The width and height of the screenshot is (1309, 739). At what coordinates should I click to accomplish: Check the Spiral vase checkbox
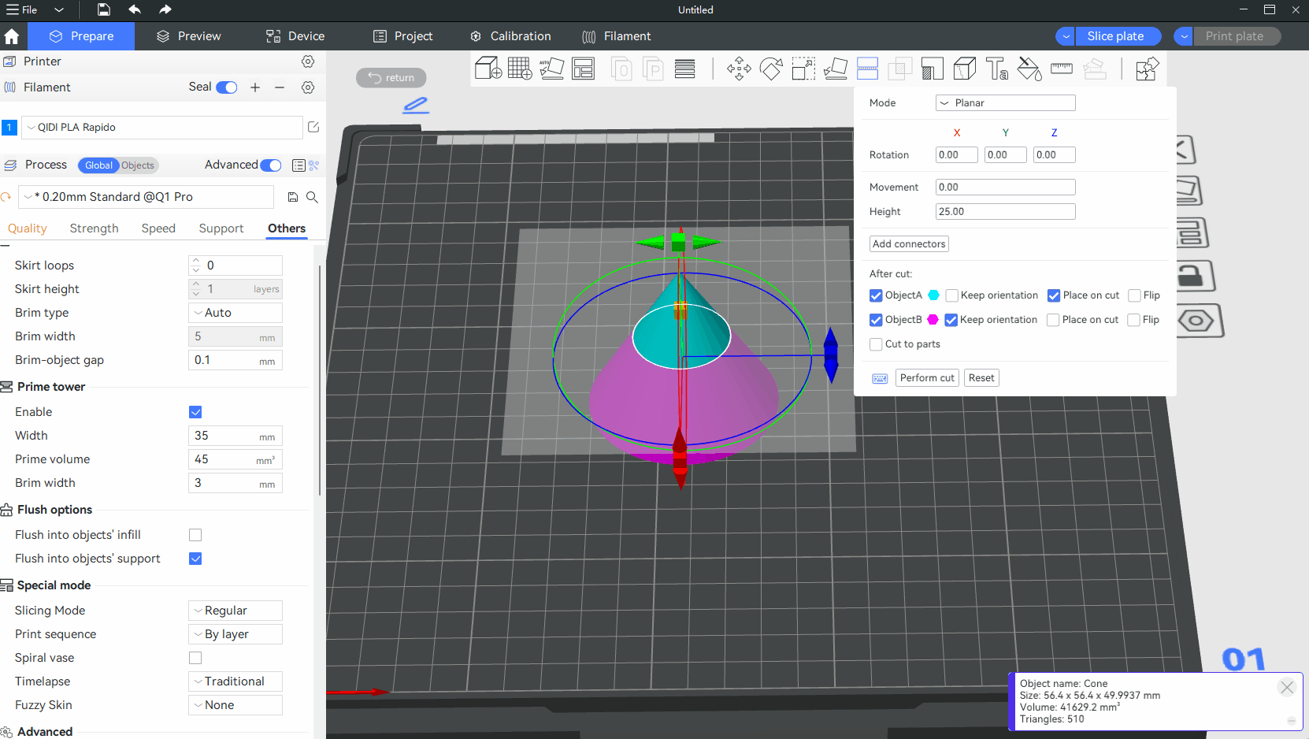click(x=195, y=658)
